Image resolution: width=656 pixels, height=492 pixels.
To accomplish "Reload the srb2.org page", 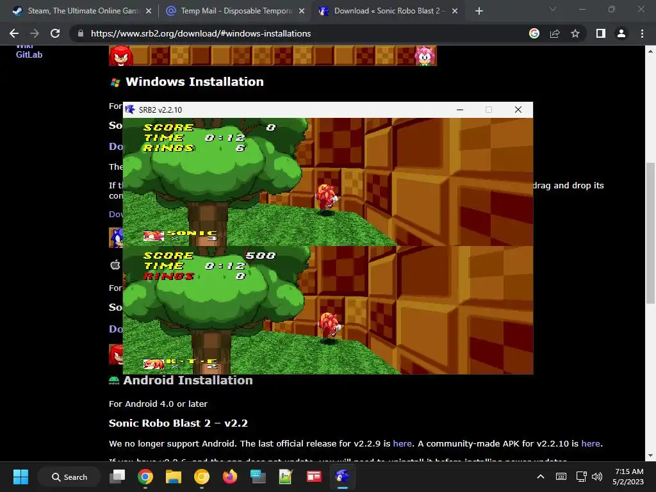I will [55, 33].
